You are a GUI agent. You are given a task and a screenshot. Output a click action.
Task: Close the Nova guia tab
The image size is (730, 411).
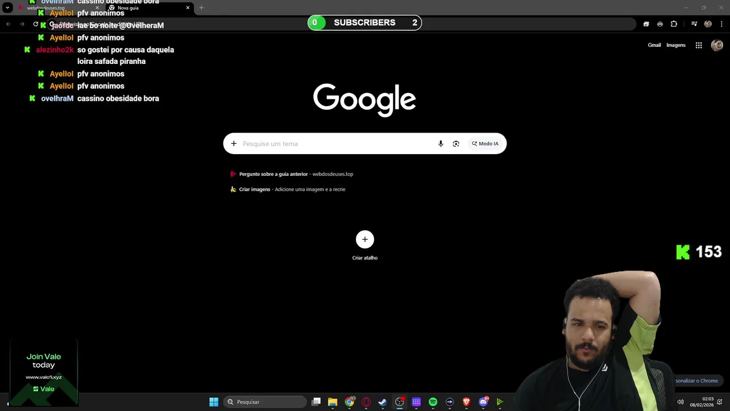click(188, 8)
